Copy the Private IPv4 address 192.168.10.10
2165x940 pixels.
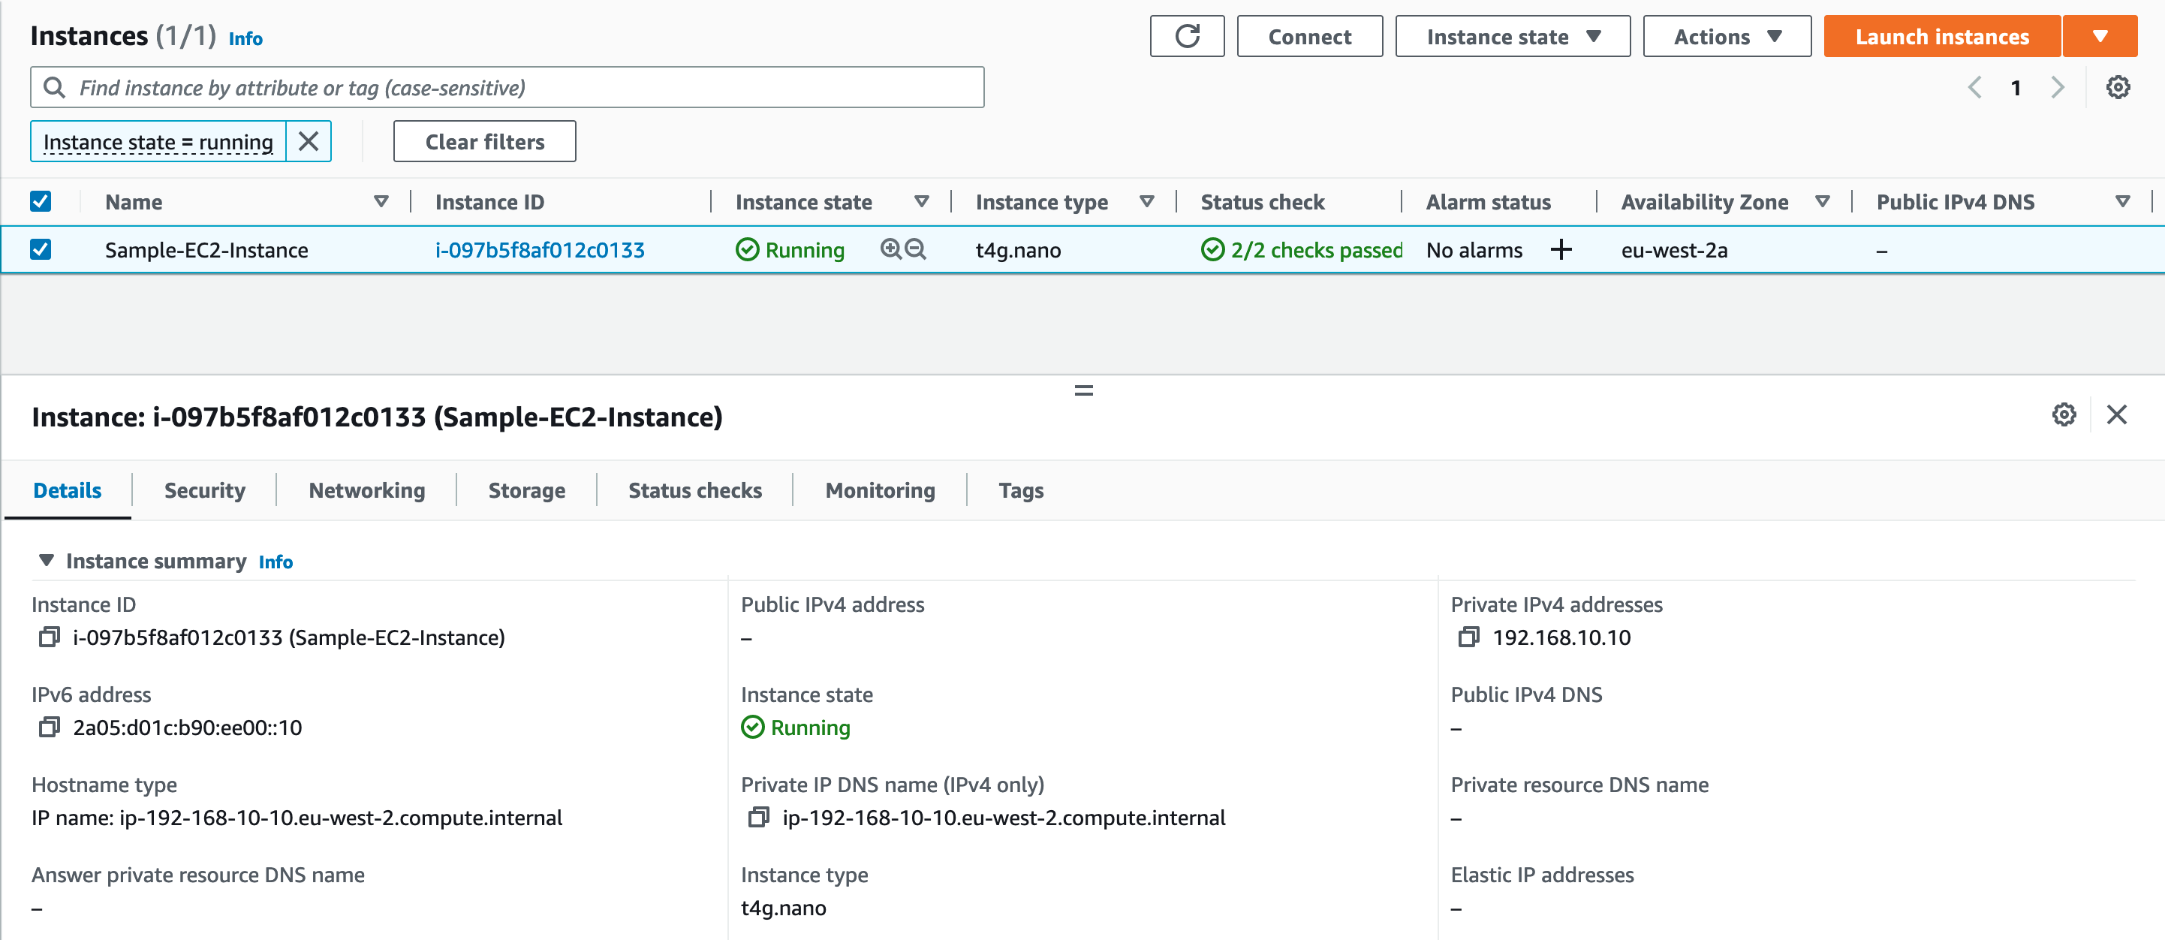tap(1471, 637)
